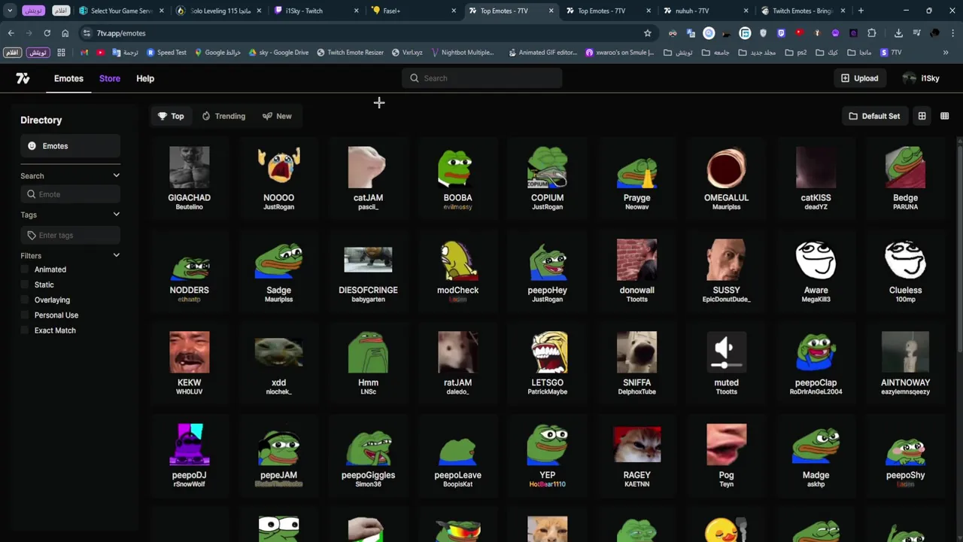The width and height of the screenshot is (963, 542).
Task: Open the 7TV logo home icon
Action: [23, 78]
